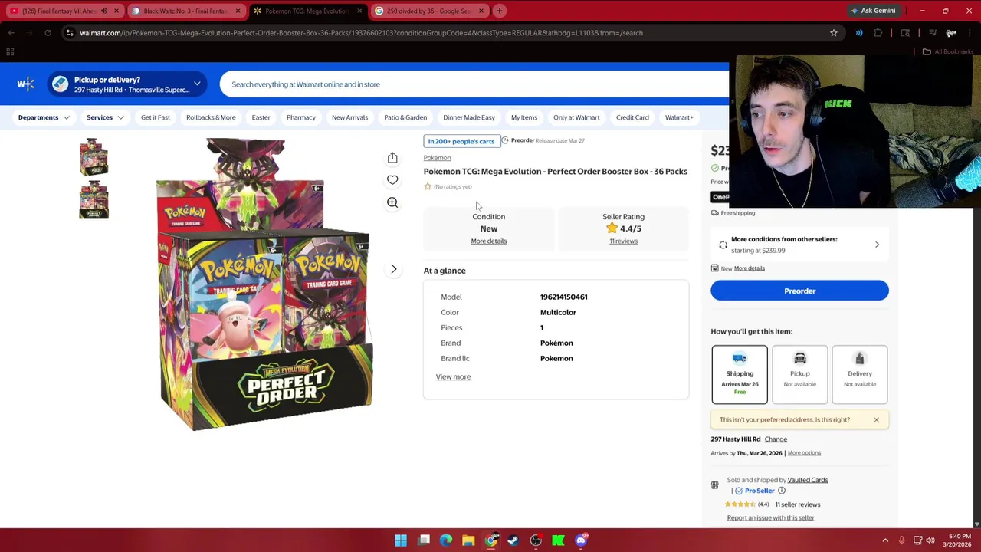Open the 11 reviews seller link

coord(623,241)
